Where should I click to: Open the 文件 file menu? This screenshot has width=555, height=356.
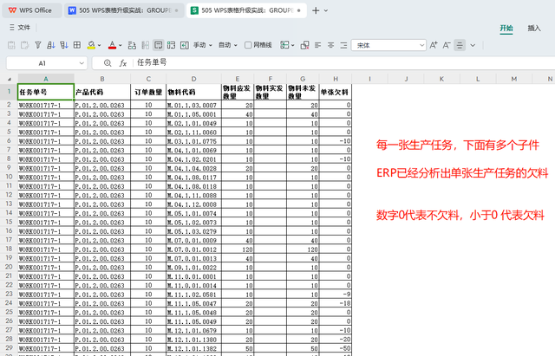point(20,27)
